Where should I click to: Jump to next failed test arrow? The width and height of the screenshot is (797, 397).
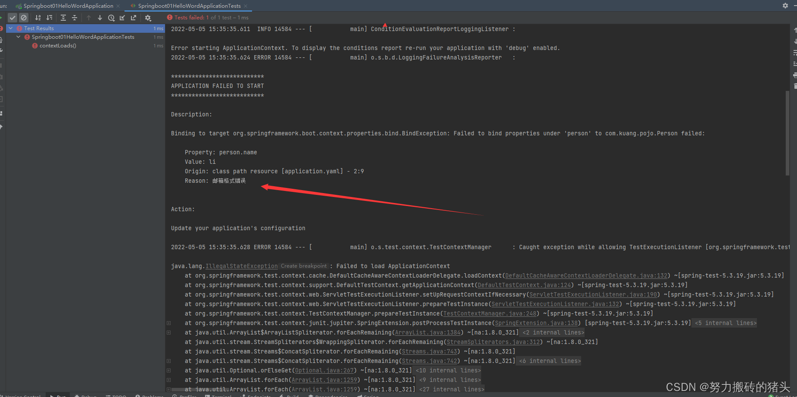pyautogui.click(x=100, y=18)
